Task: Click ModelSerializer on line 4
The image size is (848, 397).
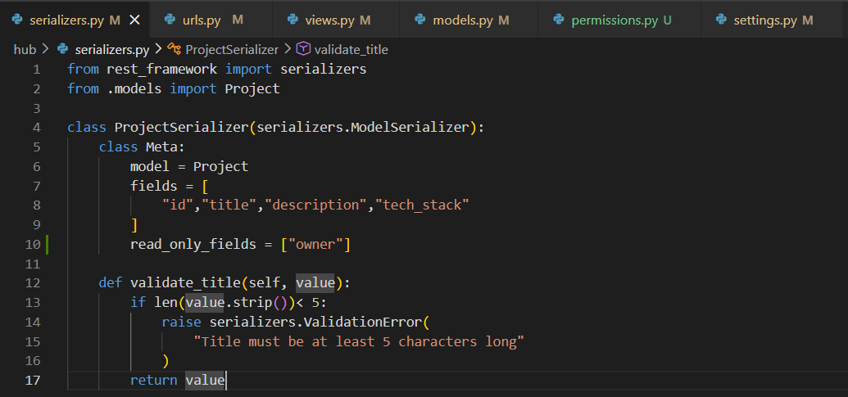Action: 410,128
